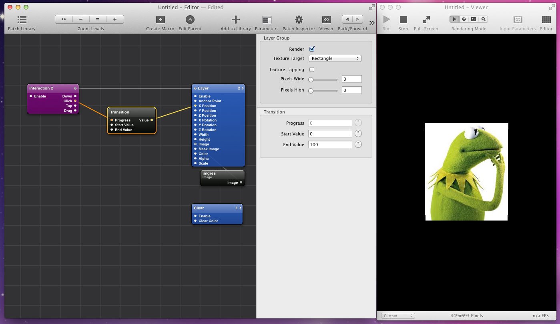The width and height of the screenshot is (560, 324).
Task: Select the move-arrows rendering mode
Action: click(464, 19)
